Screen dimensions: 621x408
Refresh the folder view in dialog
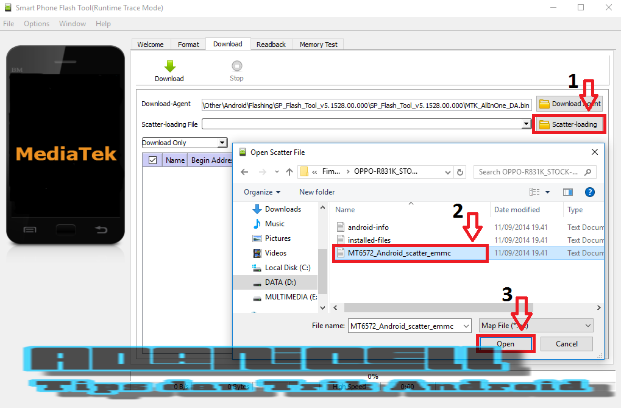(x=460, y=172)
